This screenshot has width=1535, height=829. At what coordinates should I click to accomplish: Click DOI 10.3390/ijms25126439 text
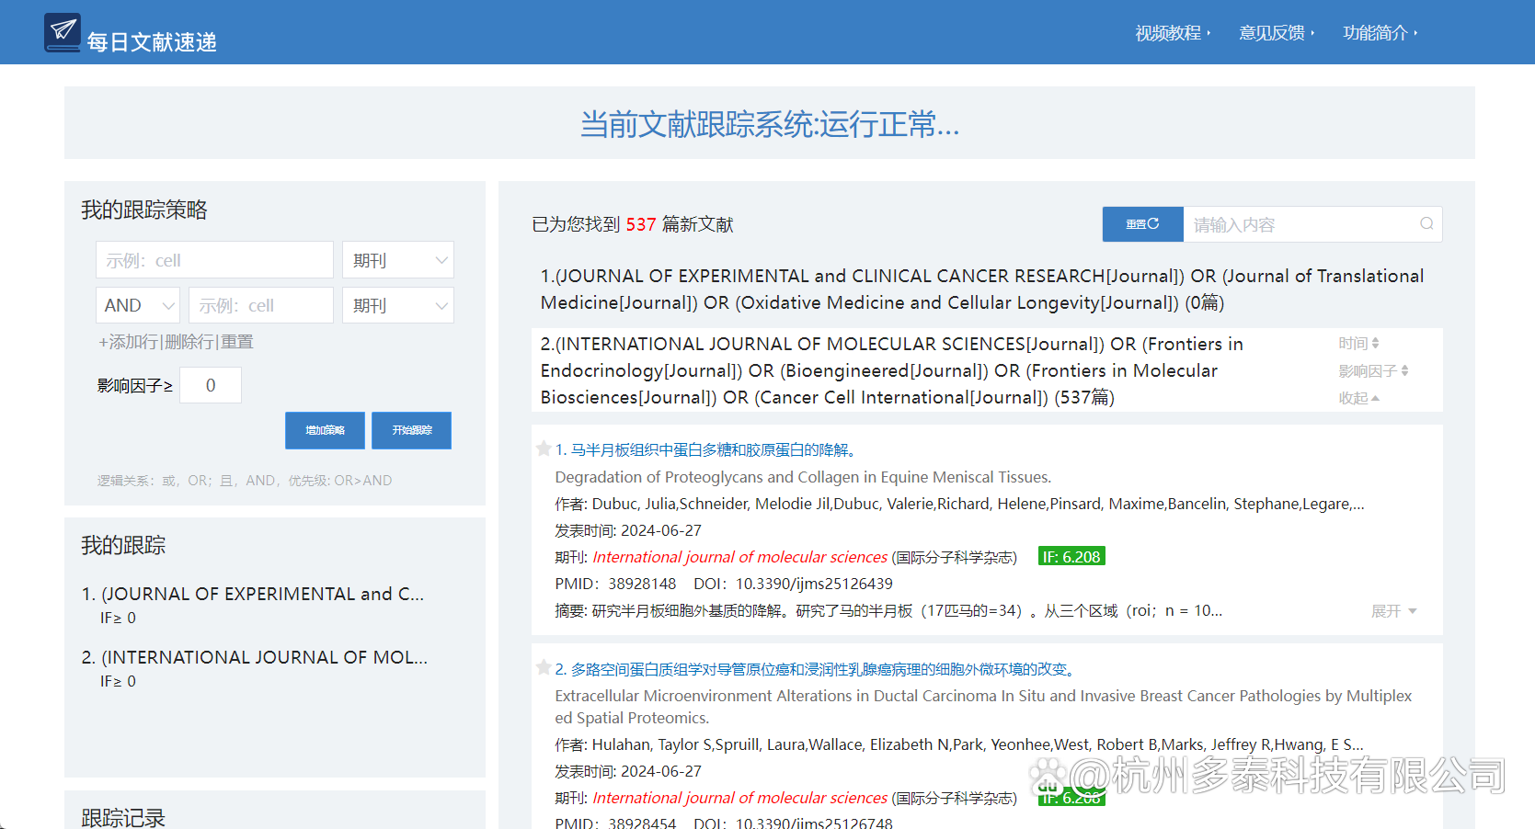coord(793,584)
